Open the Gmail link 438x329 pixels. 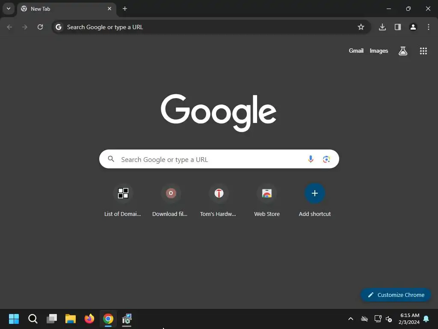click(x=356, y=51)
